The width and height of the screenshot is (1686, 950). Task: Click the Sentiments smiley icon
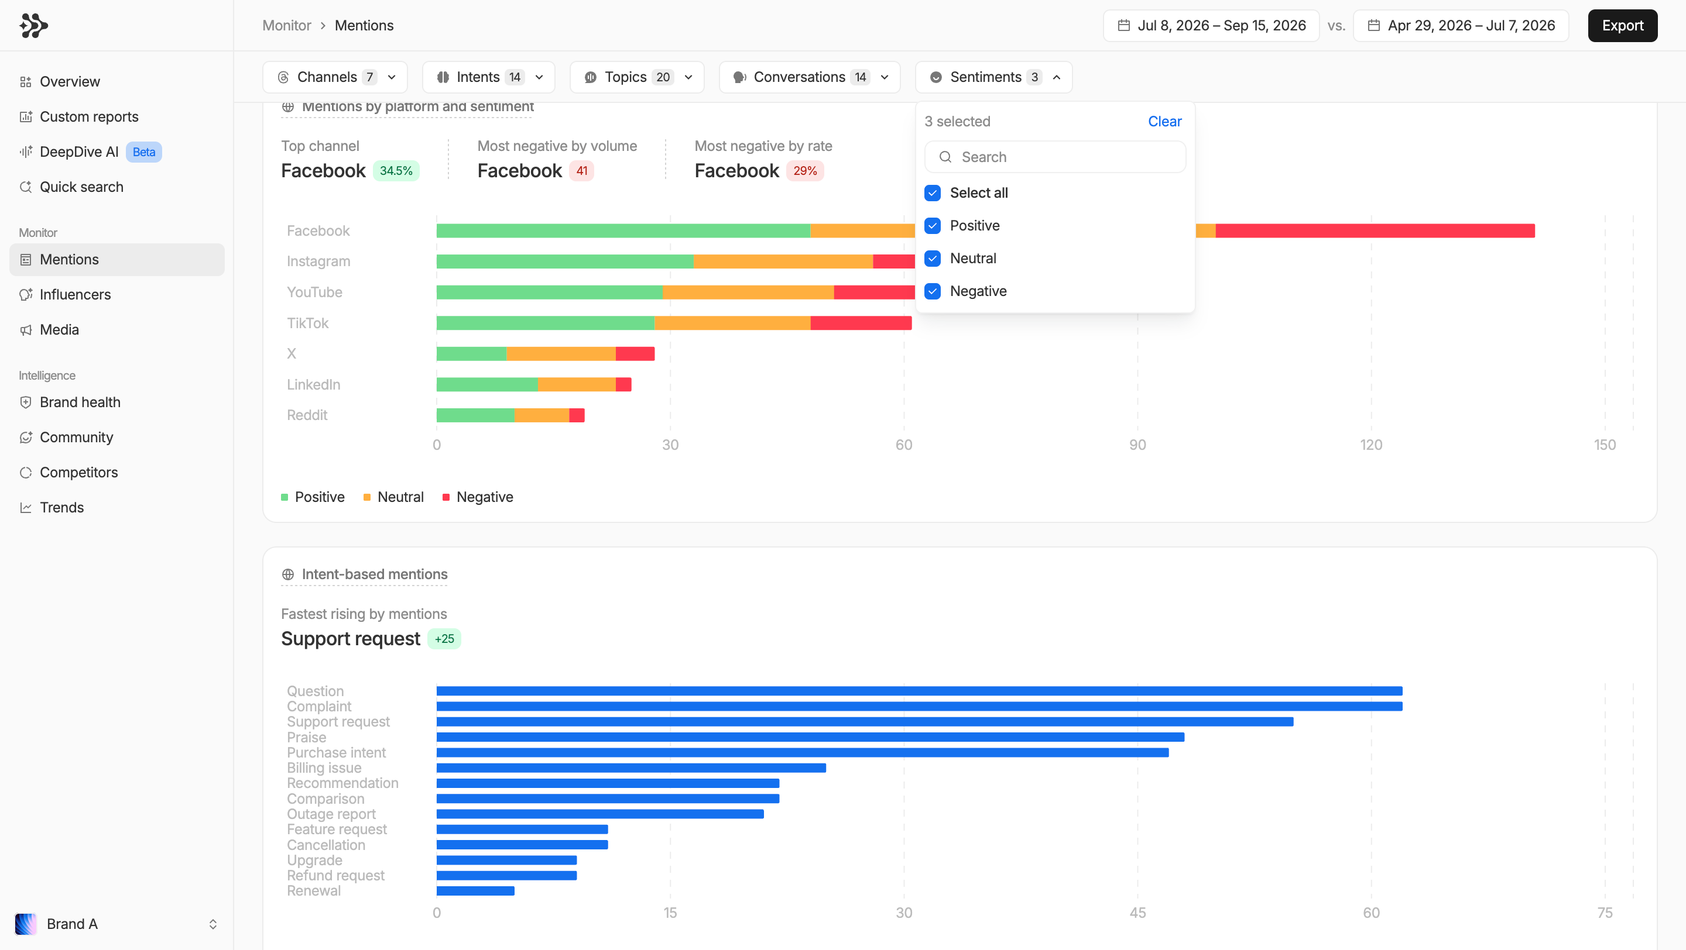point(936,77)
